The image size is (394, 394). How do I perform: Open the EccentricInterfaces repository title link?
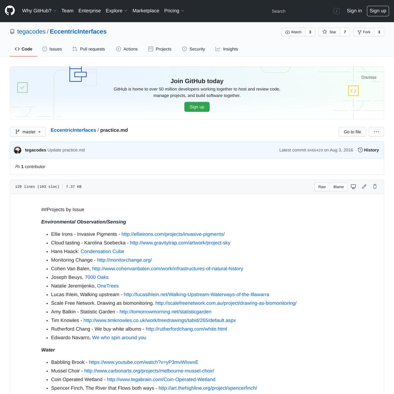click(78, 32)
